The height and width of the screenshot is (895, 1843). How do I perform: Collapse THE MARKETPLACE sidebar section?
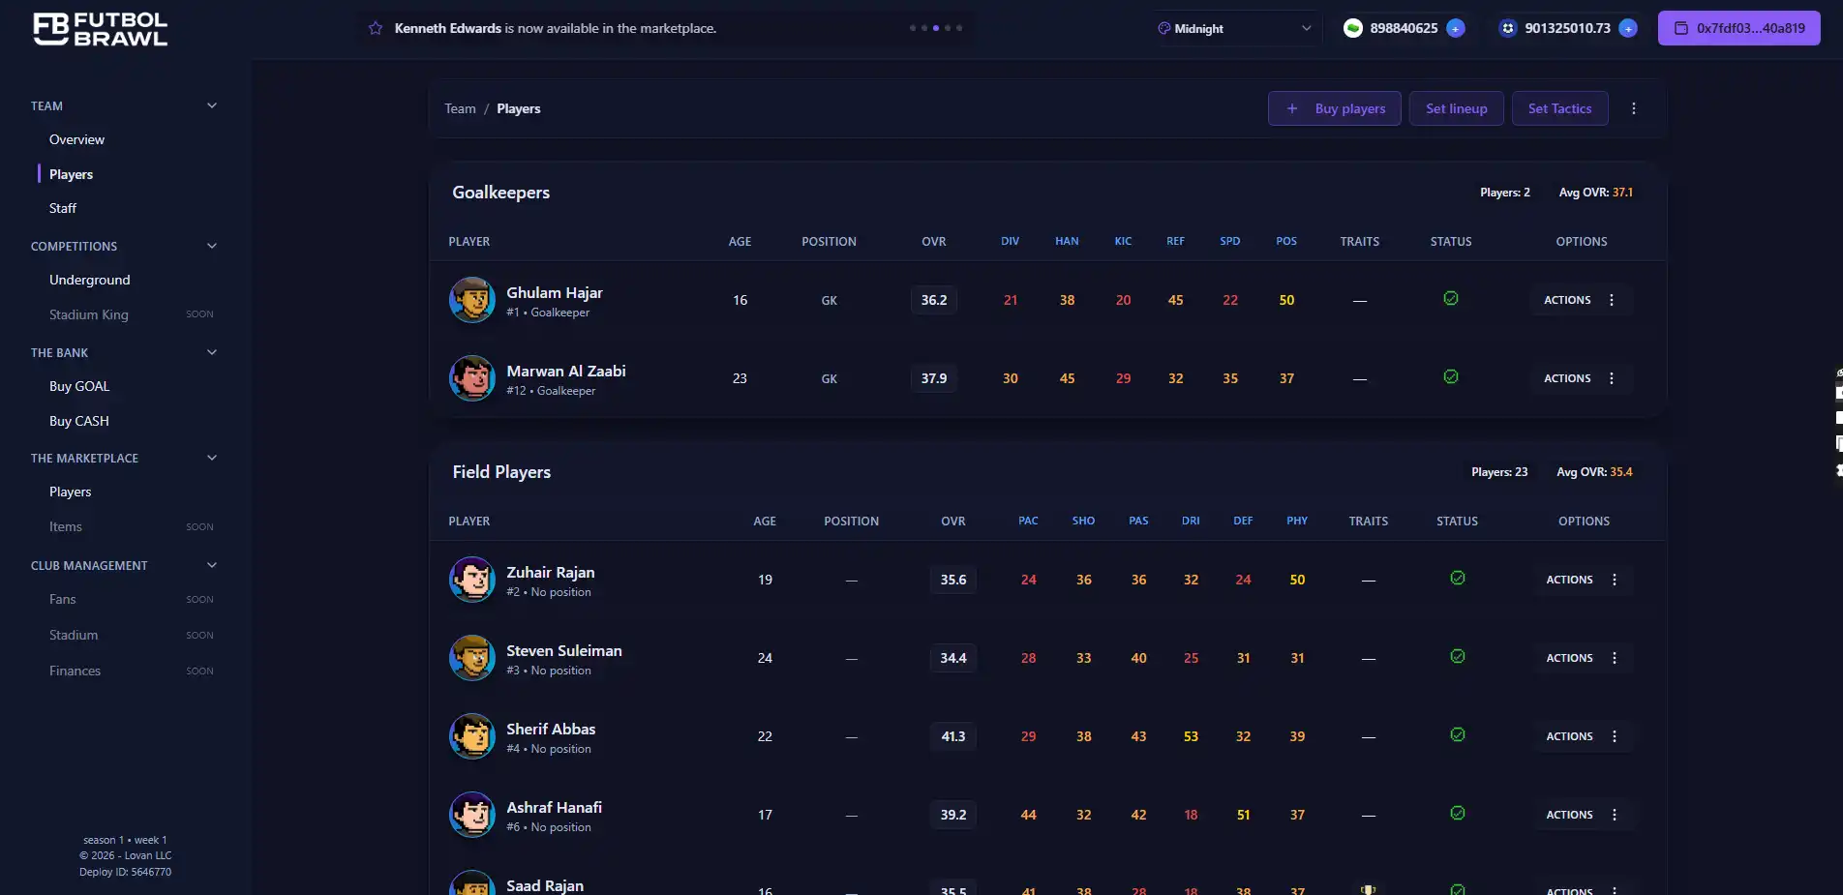tap(212, 458)
